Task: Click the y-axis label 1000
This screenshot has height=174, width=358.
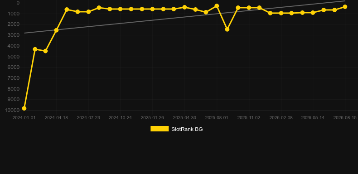Action: point(14,14)
